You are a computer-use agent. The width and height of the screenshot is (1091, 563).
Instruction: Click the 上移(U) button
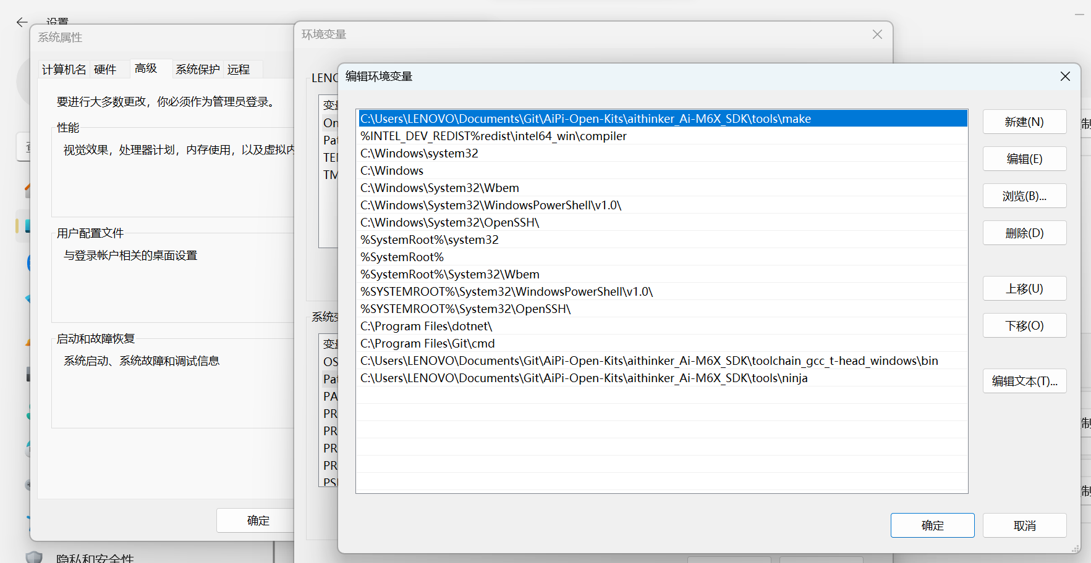point(1024,288)
